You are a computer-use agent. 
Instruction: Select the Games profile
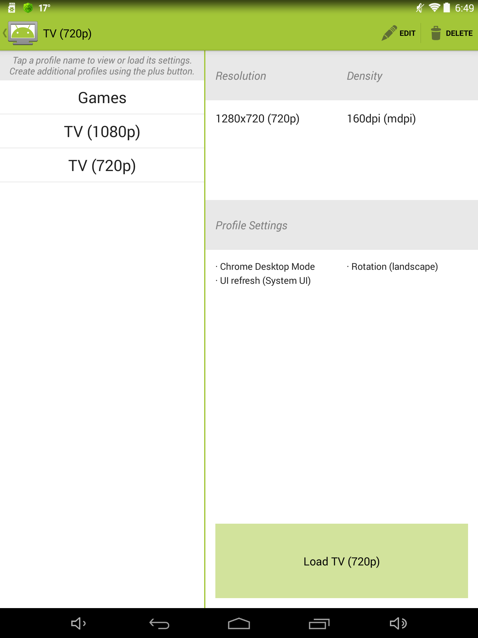(102, 98)
